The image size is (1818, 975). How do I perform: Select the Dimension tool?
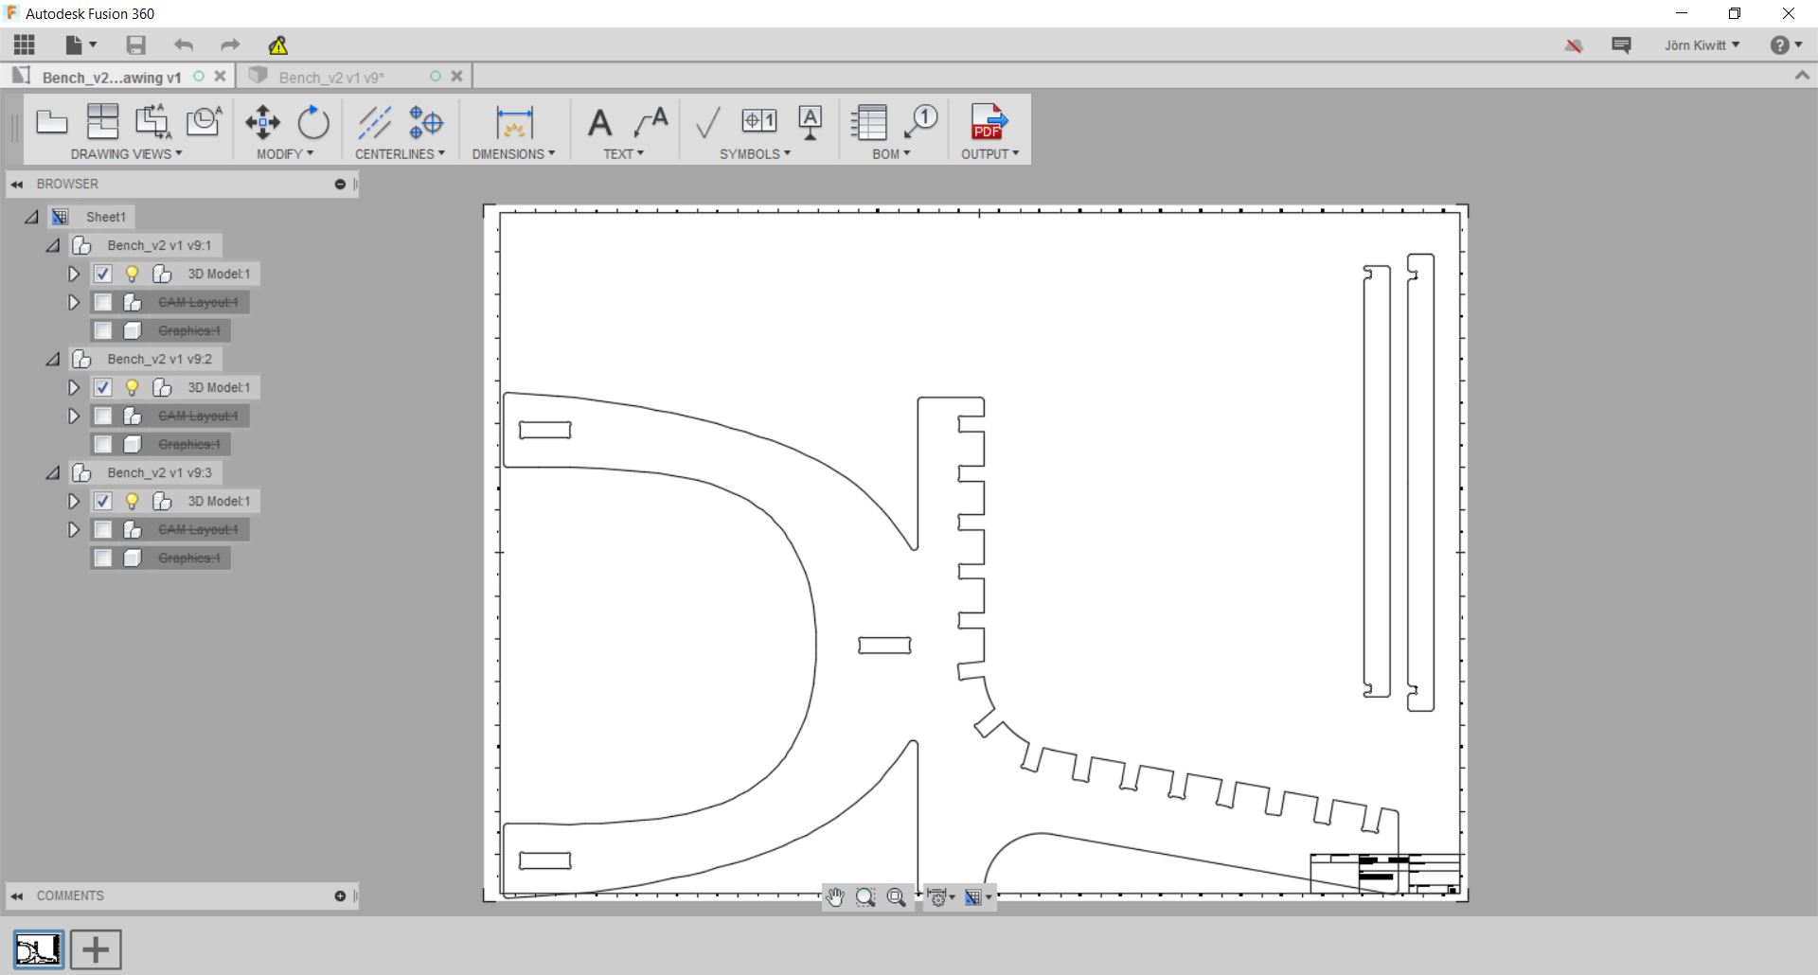click(514, 121)
